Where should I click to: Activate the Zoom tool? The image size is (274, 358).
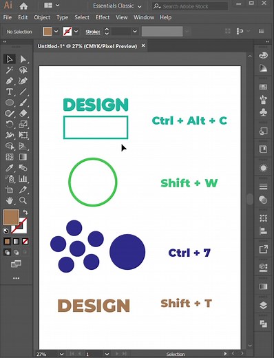[23, 200]
